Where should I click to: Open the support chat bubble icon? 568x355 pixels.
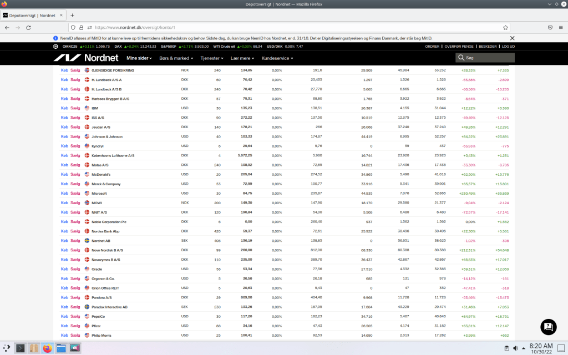(x=547, y=327)
